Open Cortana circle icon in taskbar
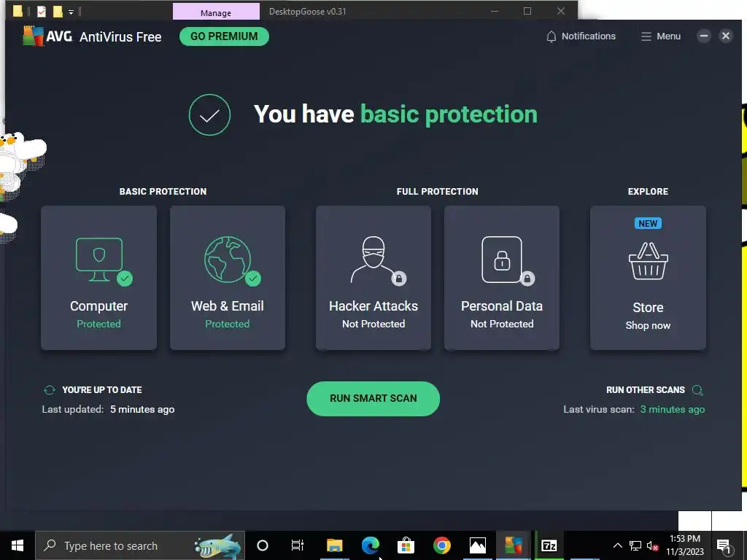This screenshot has height=560, width=747. (x=263, y=545)
